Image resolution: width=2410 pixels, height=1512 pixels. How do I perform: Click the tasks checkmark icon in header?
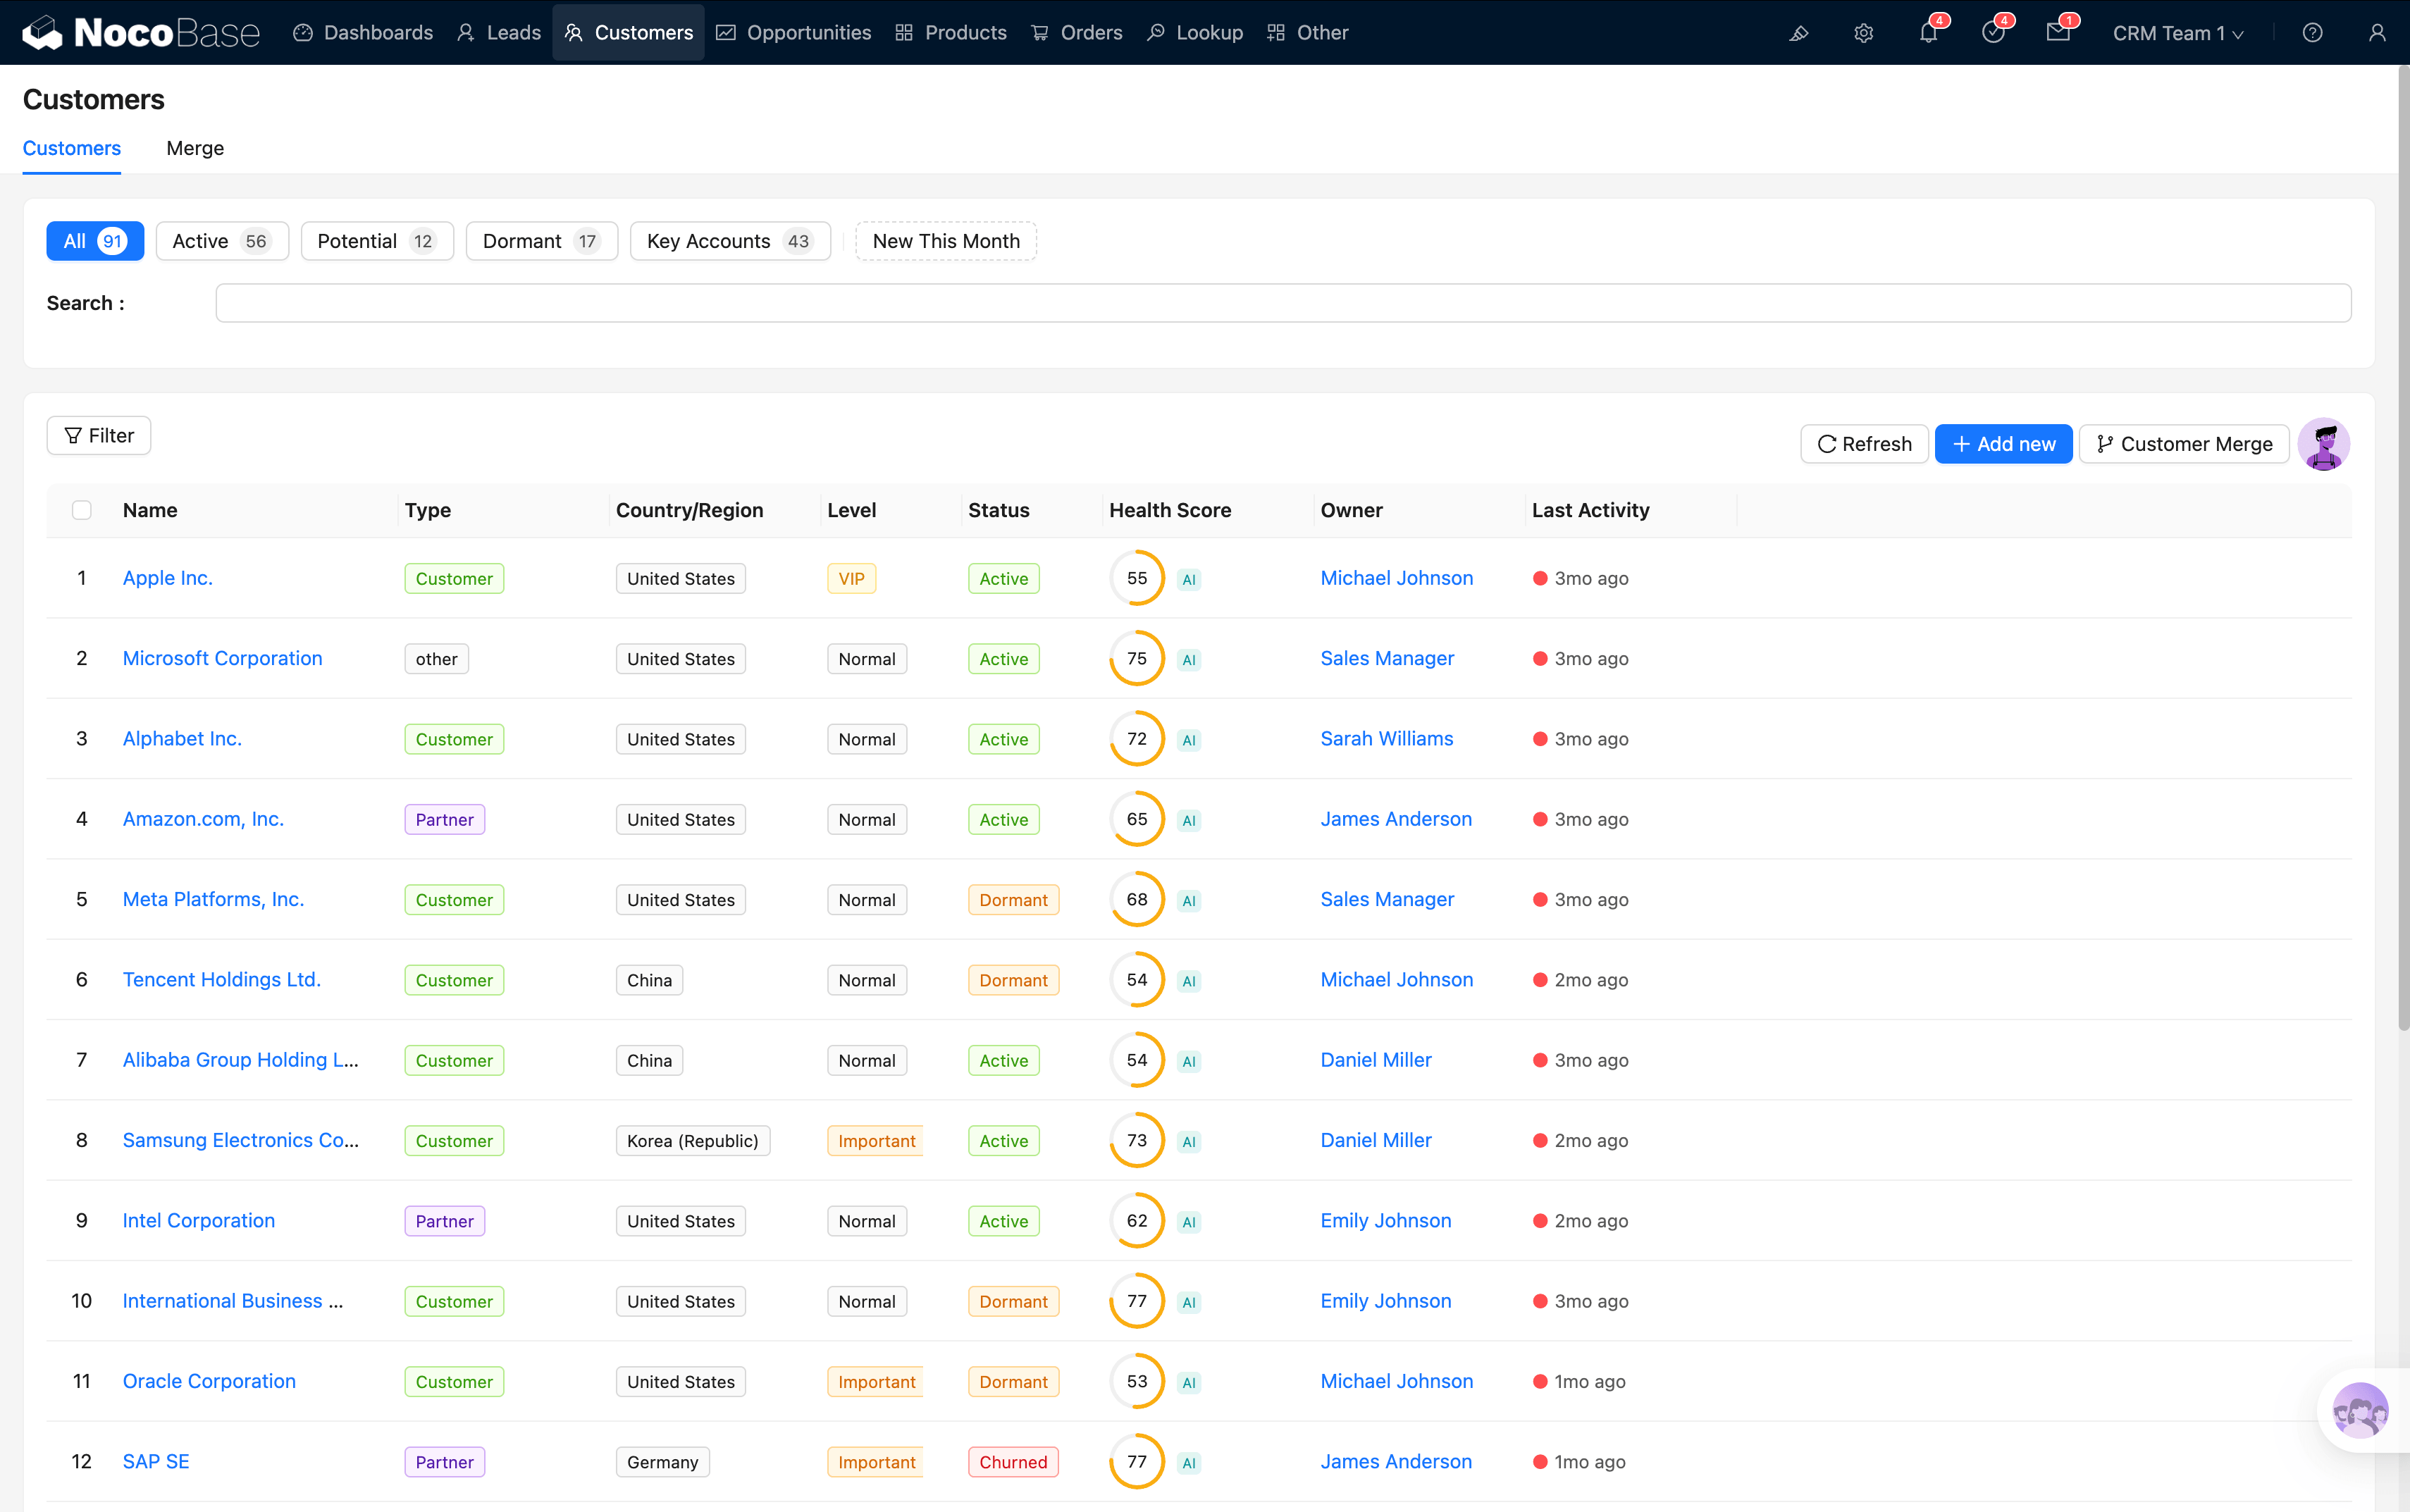[x=1993, y=33]
